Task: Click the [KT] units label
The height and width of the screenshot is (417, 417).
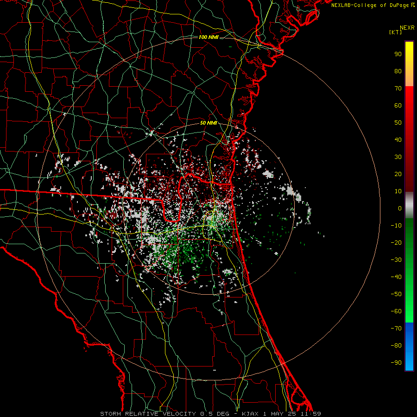Action: (395, 32)
